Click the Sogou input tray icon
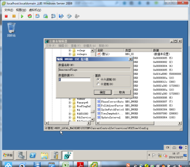190x167 pixels. (x=128, y=165)
